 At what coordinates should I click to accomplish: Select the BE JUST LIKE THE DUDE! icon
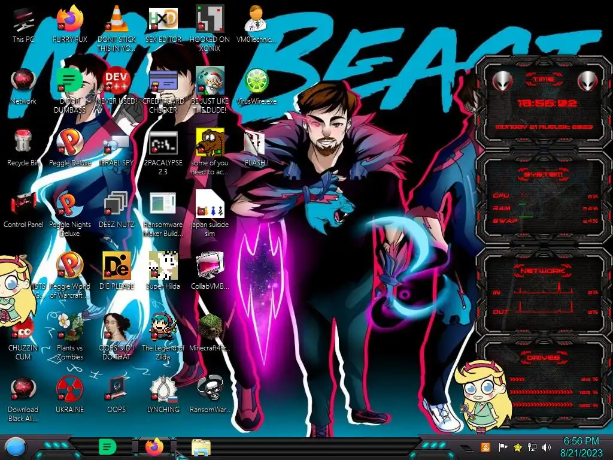(x=210, y=91)
